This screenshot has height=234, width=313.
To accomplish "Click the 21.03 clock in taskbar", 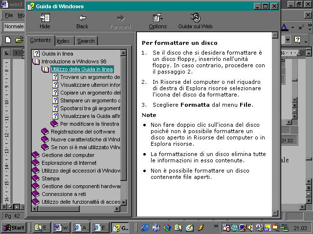I will click(300, 228).
